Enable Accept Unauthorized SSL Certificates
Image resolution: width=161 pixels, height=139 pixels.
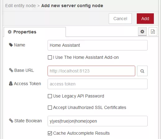pyautogui.click(x=50, y=107)
